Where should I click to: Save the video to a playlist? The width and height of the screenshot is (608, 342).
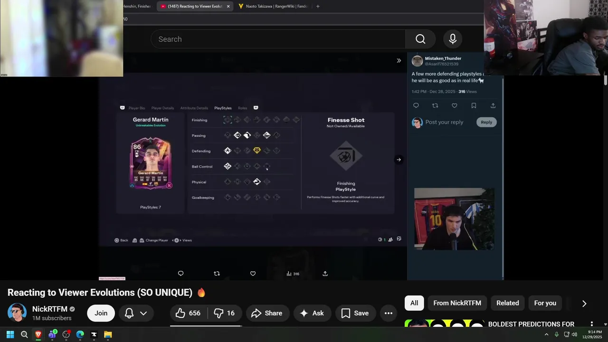(x=355, y=313)
